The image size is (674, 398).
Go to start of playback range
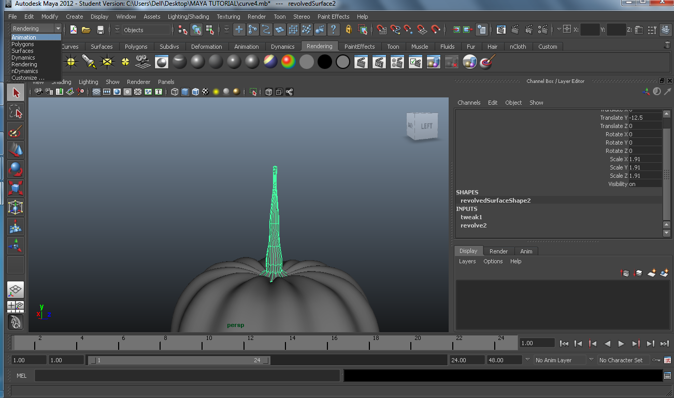tap(564, 343)
